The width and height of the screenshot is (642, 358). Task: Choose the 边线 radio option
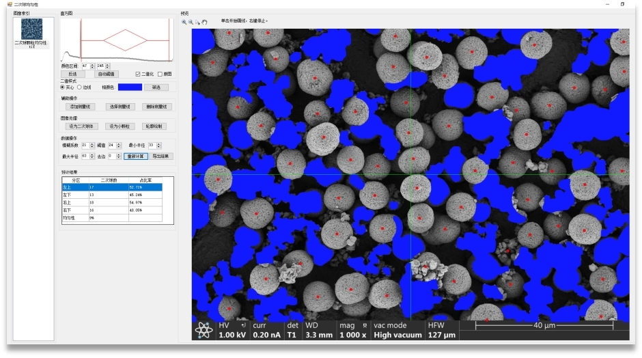click(x=79, y=87)
